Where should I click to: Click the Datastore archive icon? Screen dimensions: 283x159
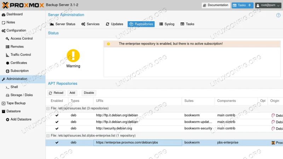pyautogui.click(x=4, y=111)
